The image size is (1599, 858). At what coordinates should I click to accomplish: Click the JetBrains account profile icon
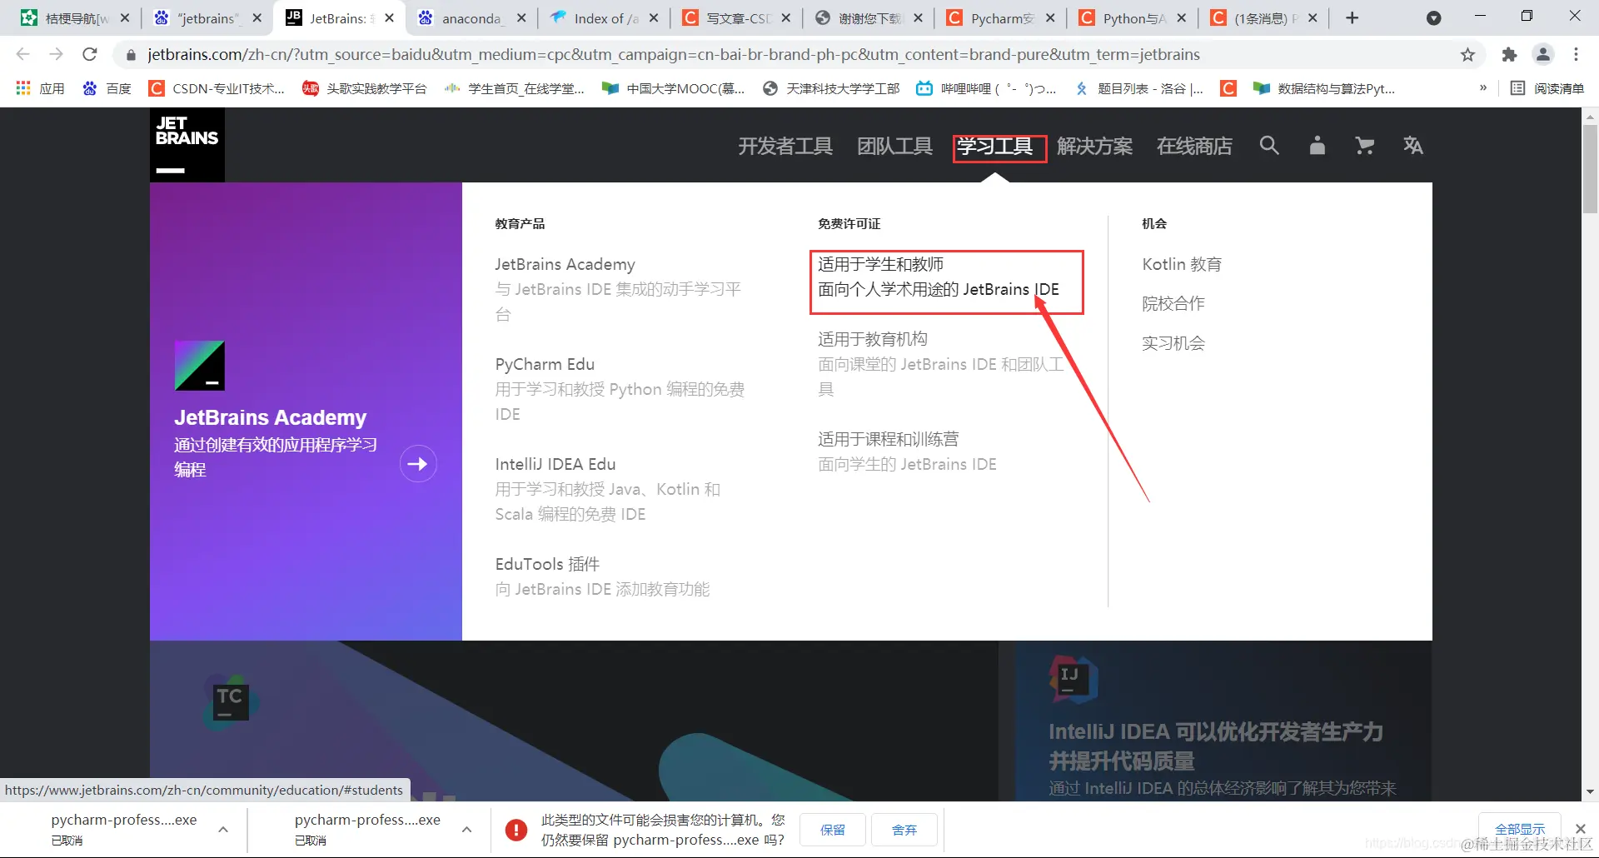click(x=1317, y=146)
